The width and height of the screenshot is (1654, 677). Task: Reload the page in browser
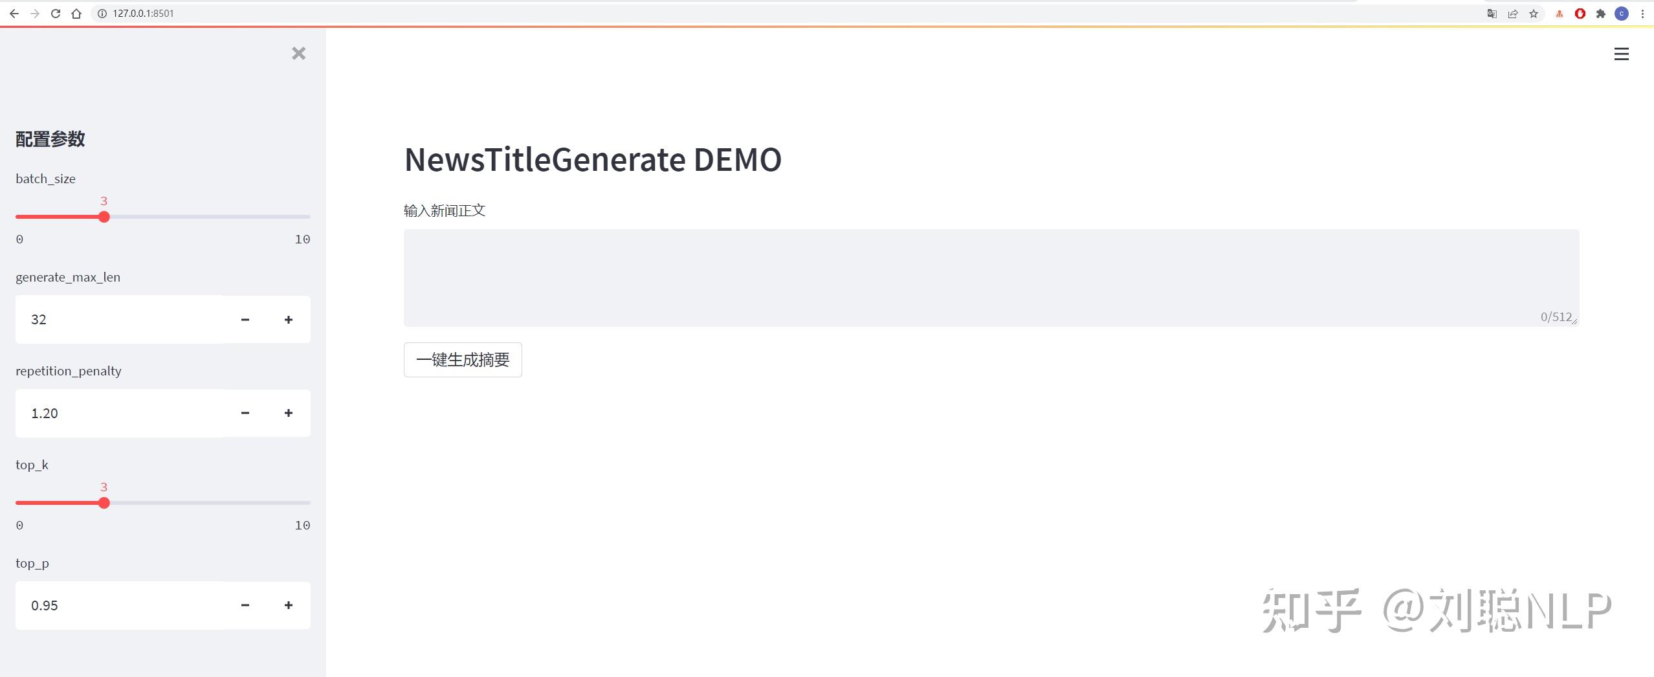56,14
